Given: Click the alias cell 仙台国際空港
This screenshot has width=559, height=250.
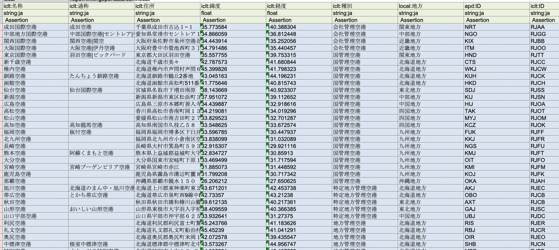Looking at the screenshot, I should point(102,90).
